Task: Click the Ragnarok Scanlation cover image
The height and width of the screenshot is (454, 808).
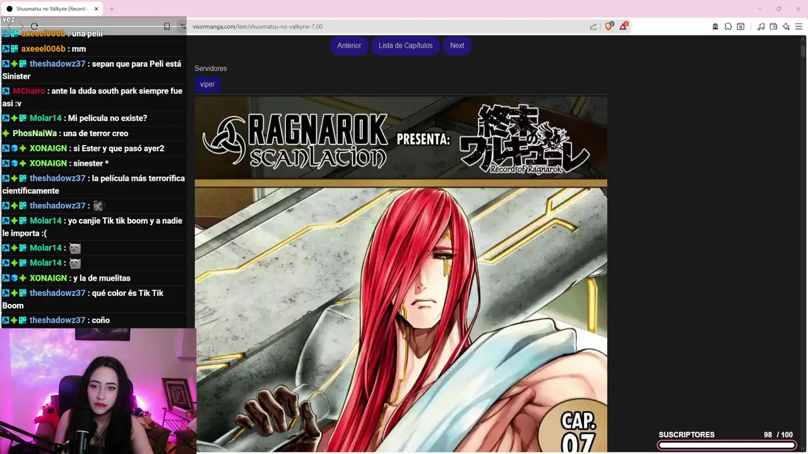Action: 401,274
